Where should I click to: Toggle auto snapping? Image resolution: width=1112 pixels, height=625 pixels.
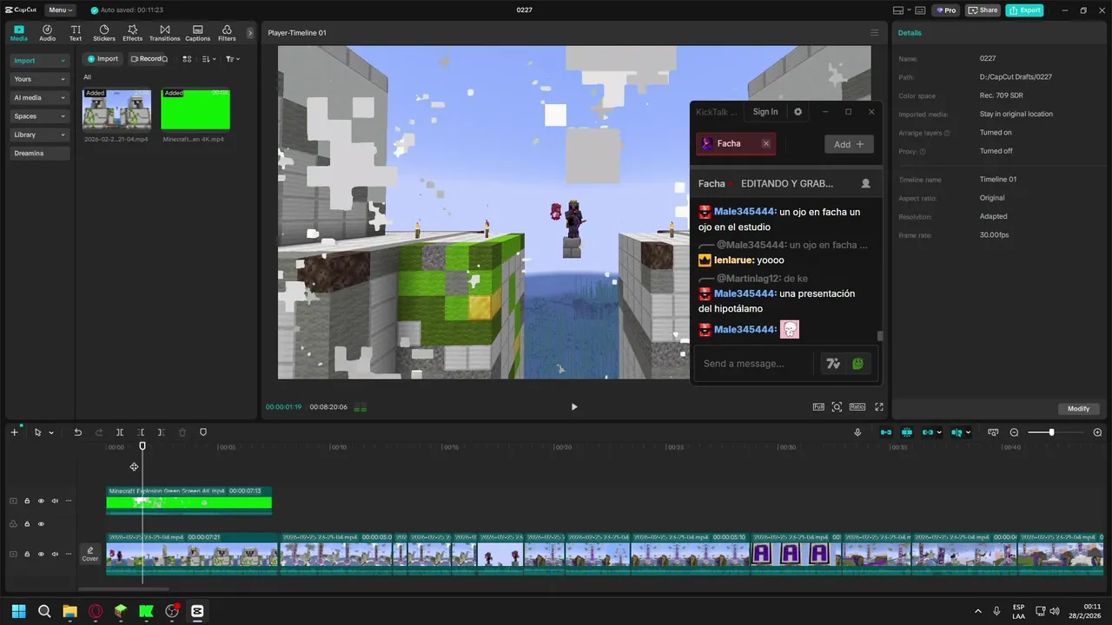[x=907, y=432]
